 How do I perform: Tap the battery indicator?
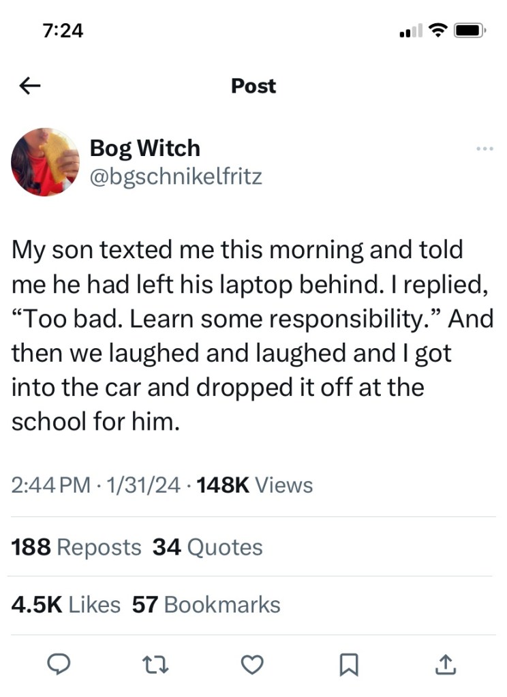(469, 29)
